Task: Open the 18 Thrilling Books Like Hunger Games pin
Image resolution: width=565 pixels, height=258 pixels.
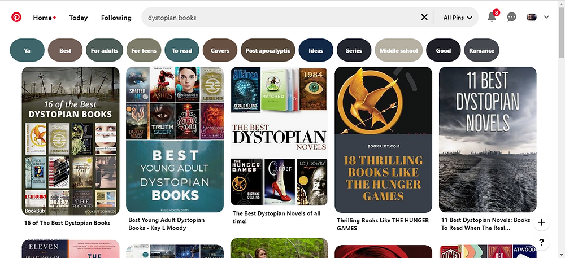Action: [384, 139]
